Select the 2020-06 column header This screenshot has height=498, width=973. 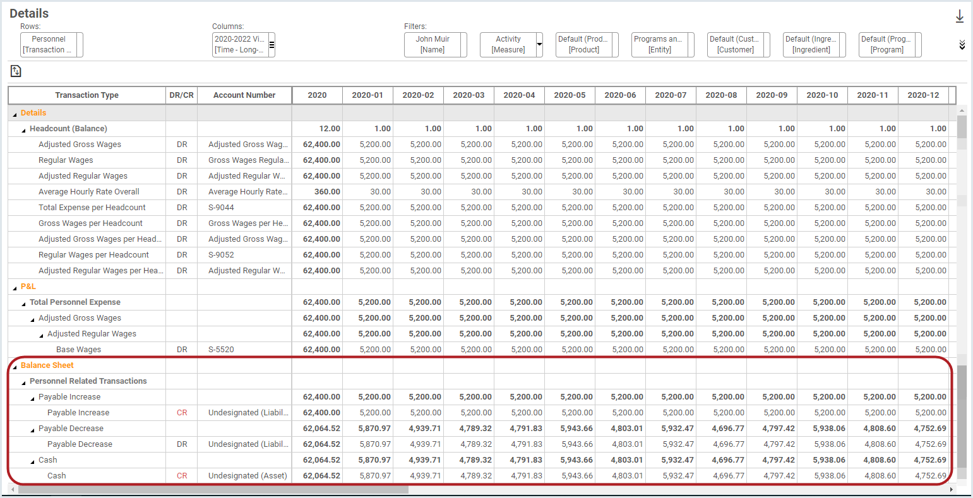620,95
